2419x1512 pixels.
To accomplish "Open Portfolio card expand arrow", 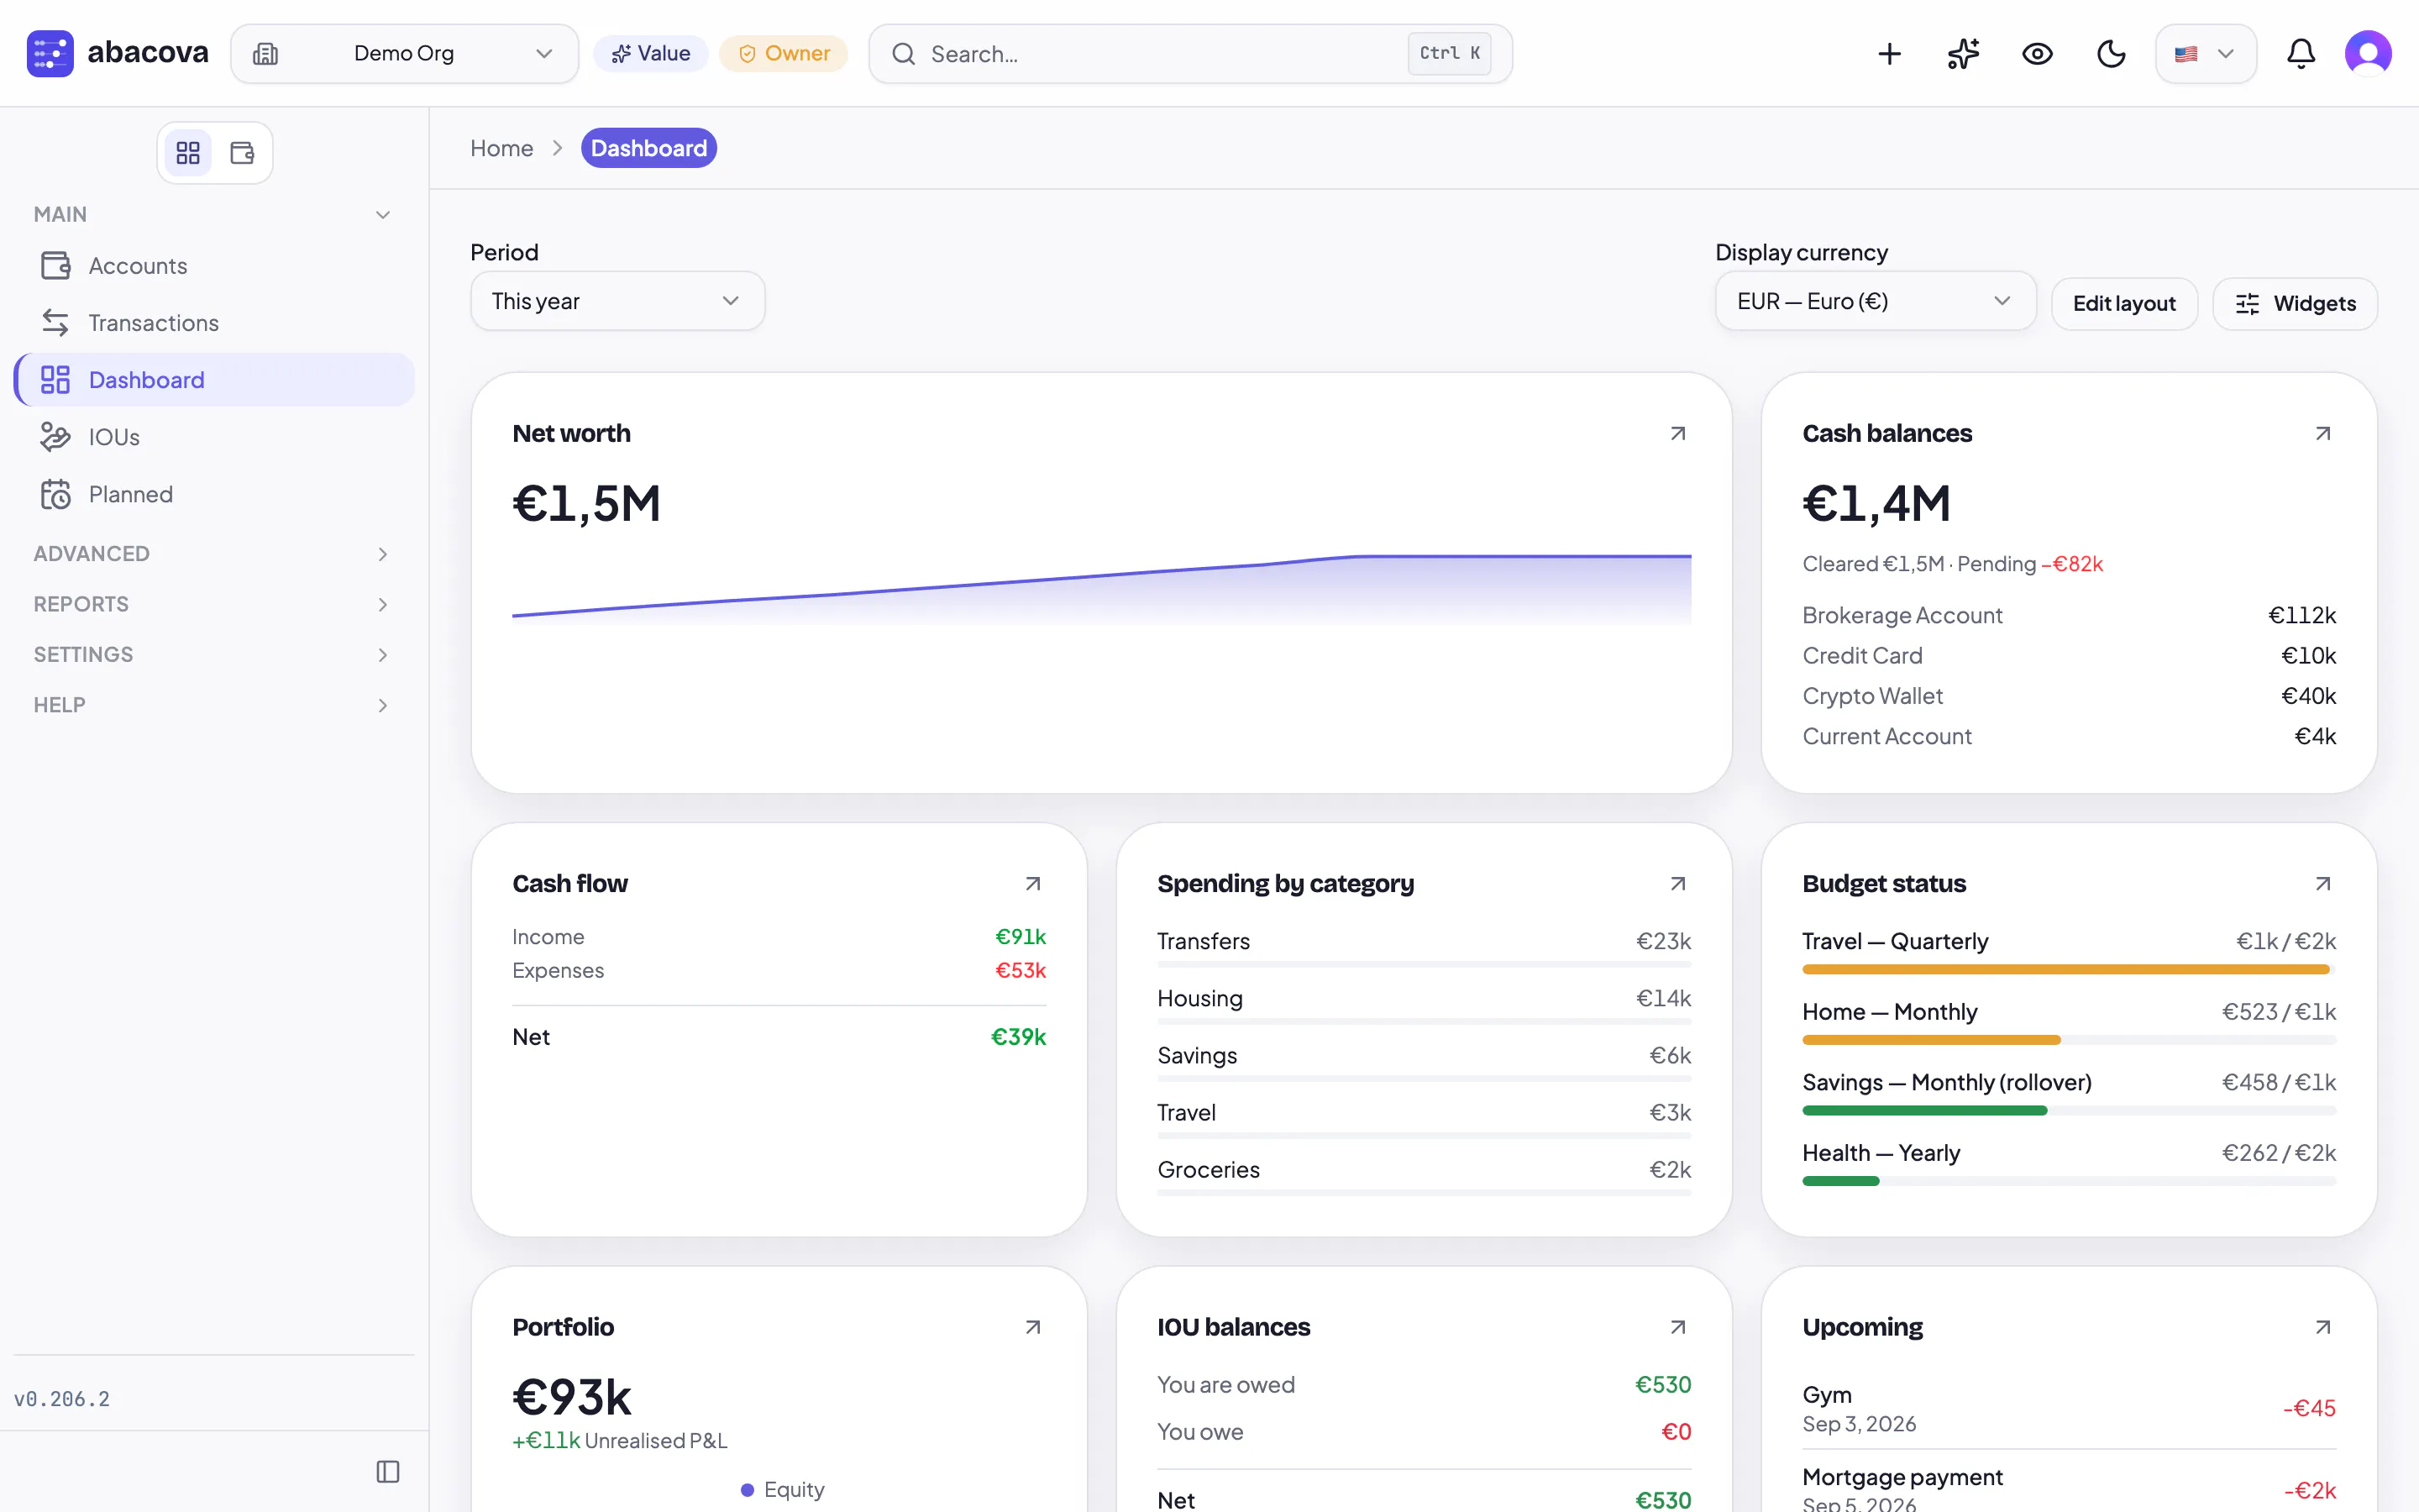I will pyautogui.click(x=1032, y=1327).
